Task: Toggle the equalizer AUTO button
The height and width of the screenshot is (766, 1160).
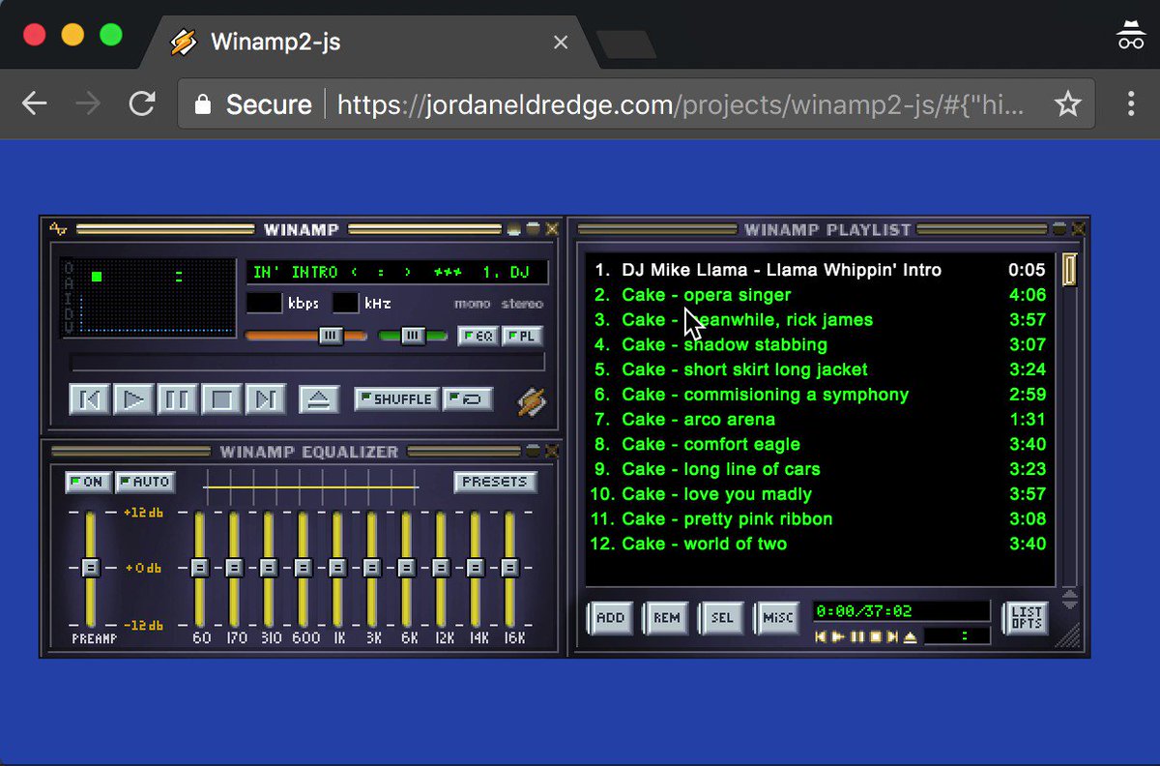Action: [x=144, y=482]
